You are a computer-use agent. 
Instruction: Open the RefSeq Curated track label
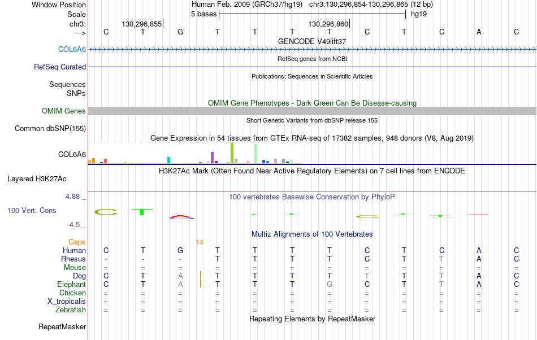point(59,67)
